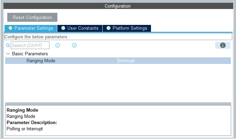This screenshot has height=140, width=236.
Task: Switch to the Parameter Settings tab
Action: 31,28
